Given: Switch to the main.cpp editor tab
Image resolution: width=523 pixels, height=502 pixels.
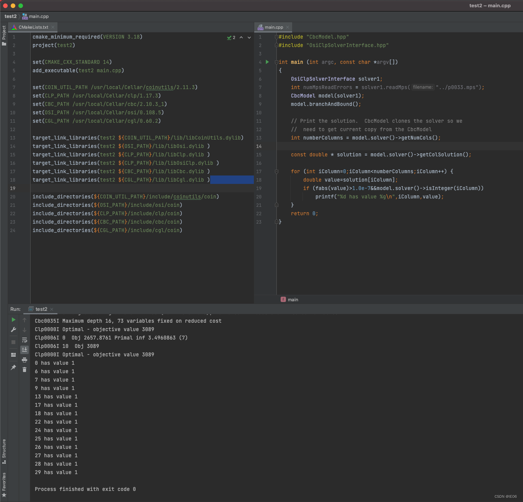Looking at the screenshot, I should coord(274,27).
